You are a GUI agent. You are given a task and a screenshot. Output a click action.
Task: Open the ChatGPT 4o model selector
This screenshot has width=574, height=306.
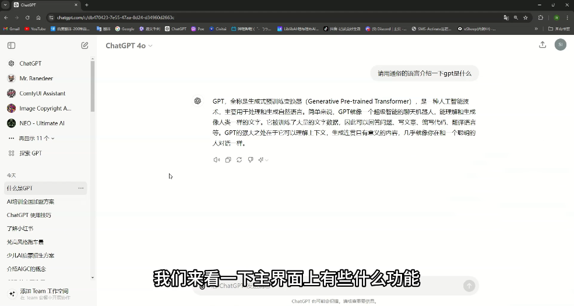(129, 45)
